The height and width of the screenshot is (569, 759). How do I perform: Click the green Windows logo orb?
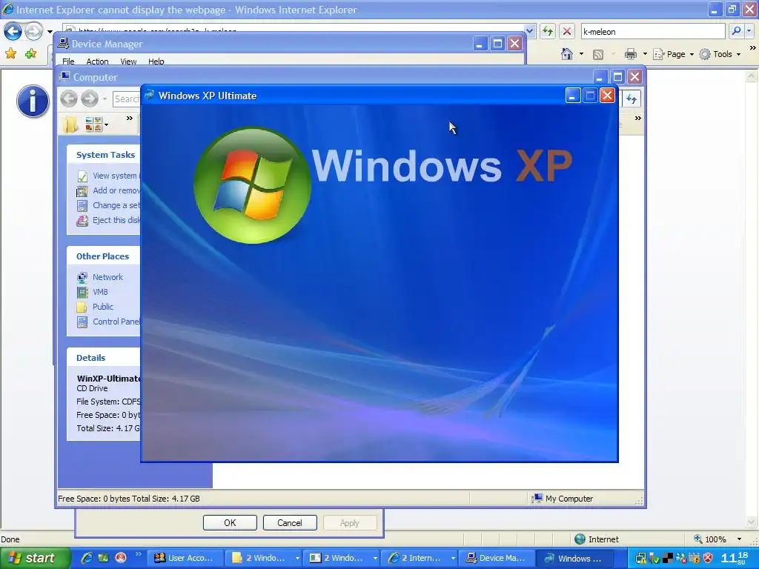(x=252, y=185)
